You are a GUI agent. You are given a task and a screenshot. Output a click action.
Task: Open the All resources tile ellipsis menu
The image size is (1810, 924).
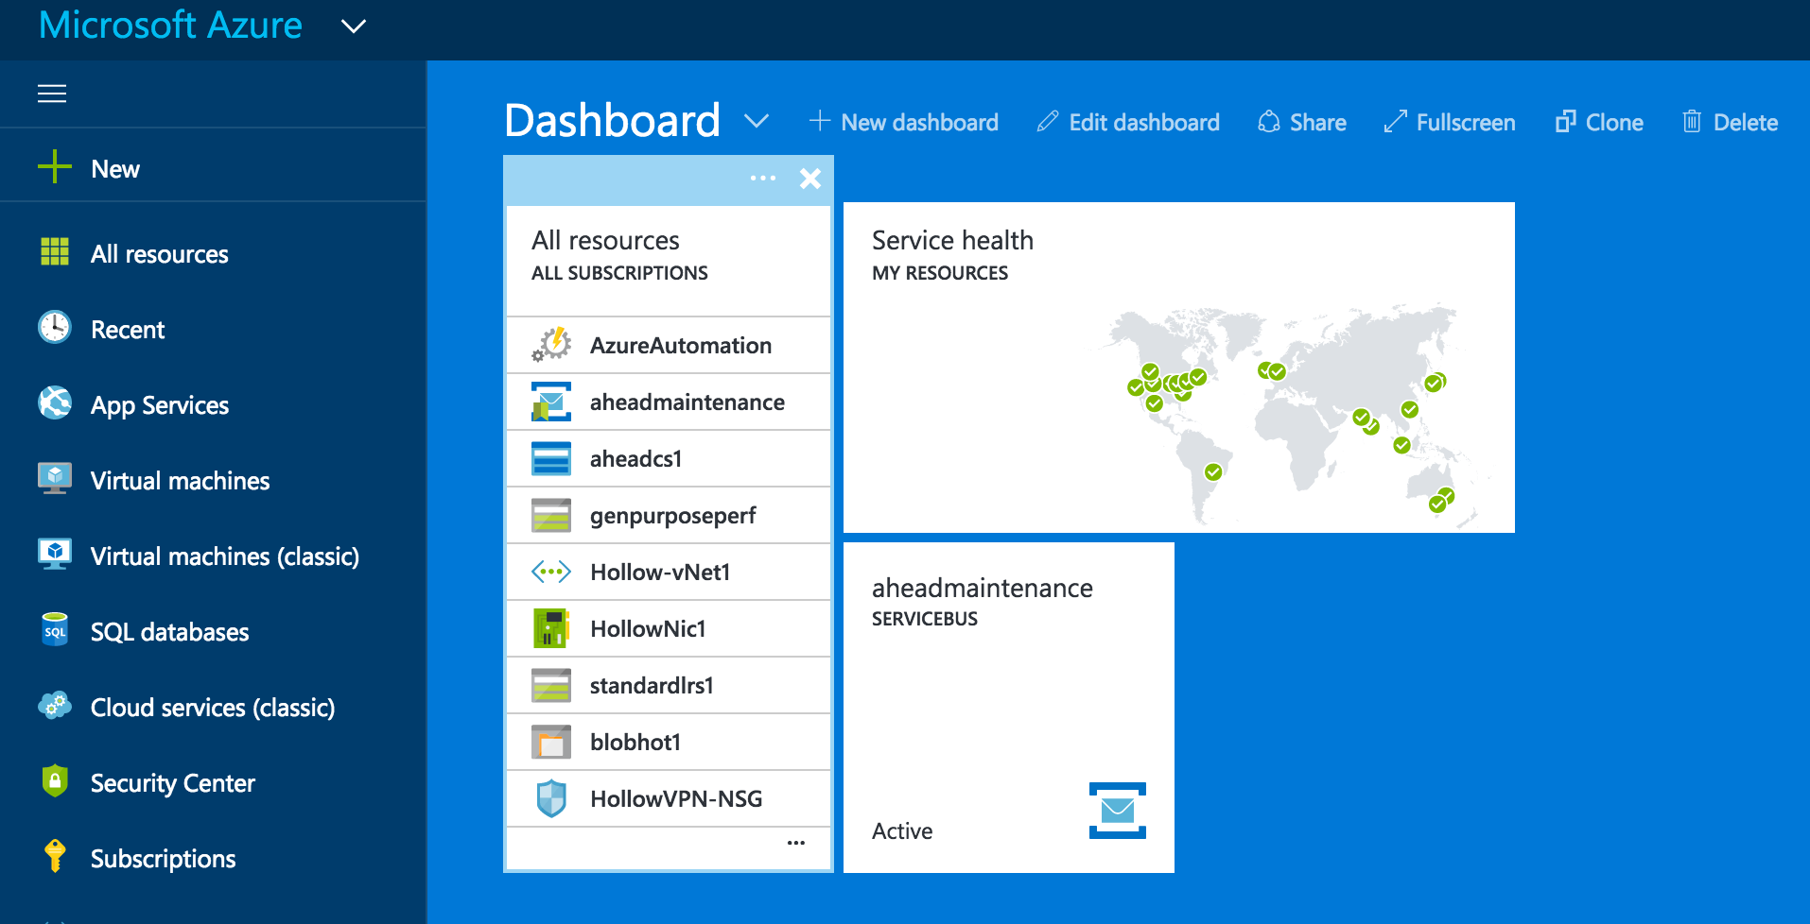pyautogui.click(x=762, y=178)
